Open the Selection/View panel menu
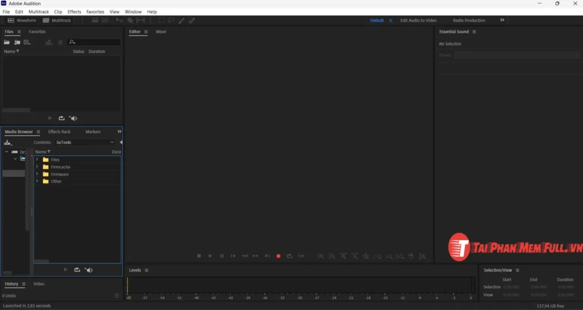Viewport: 583px width, 310px height. tap(517, 270)
